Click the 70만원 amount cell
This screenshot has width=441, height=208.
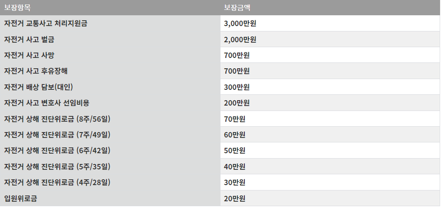235,119
